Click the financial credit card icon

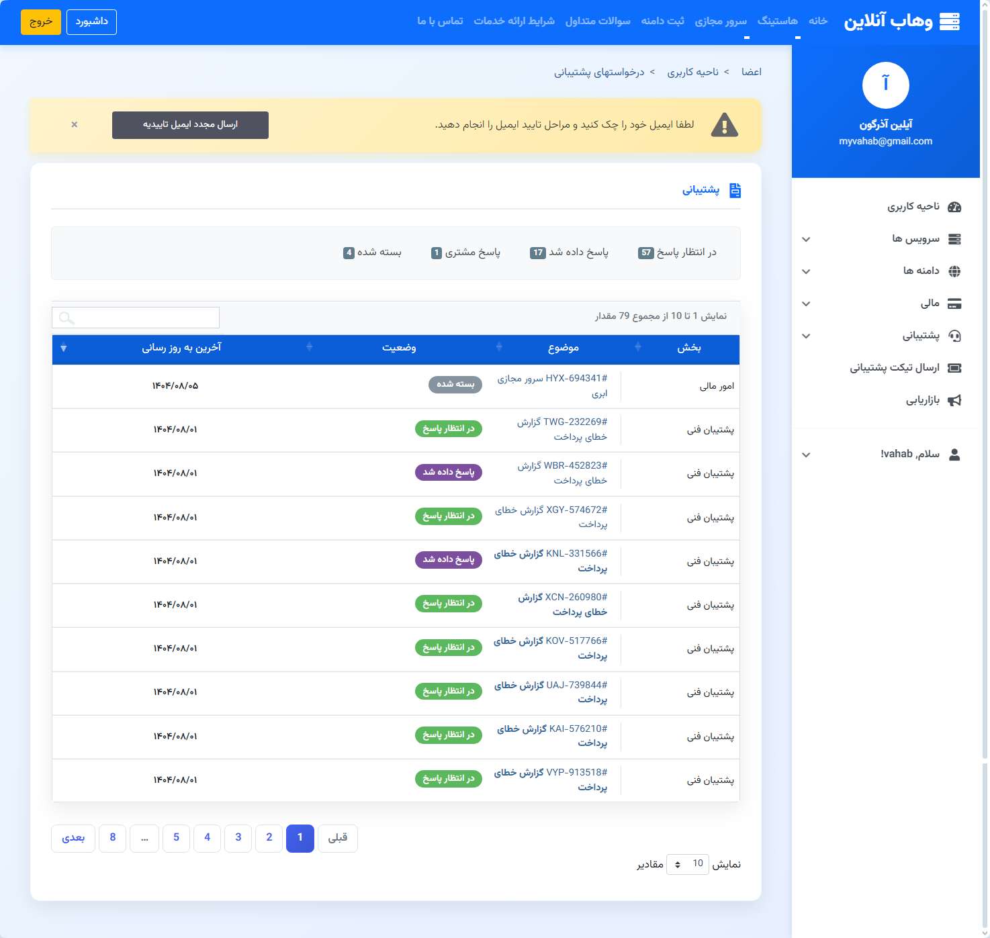(954, 303)
